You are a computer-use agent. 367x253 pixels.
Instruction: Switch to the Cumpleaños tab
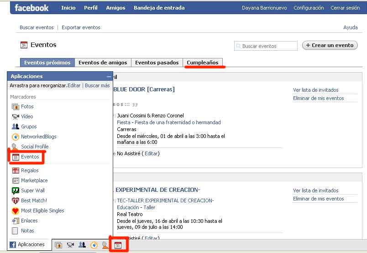[x=203, y=63]
